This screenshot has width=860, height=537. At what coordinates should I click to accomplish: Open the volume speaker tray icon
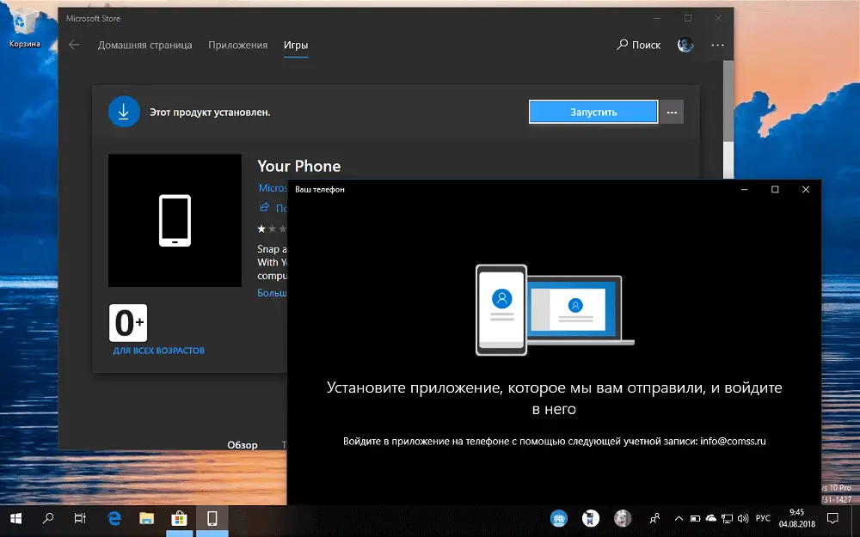coord(743,518)
